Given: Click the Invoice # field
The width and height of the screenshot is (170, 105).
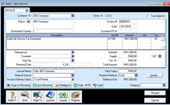Looking at the screenshot, I should click(x=128, y=21).
